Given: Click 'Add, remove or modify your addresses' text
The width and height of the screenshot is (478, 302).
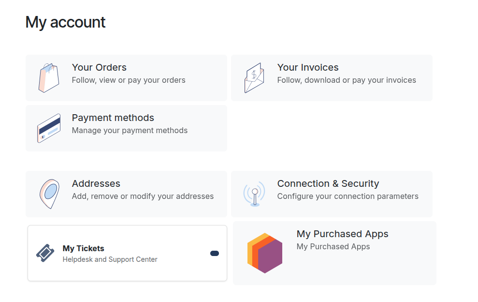Looking at the screenshot, I should 143,196.
